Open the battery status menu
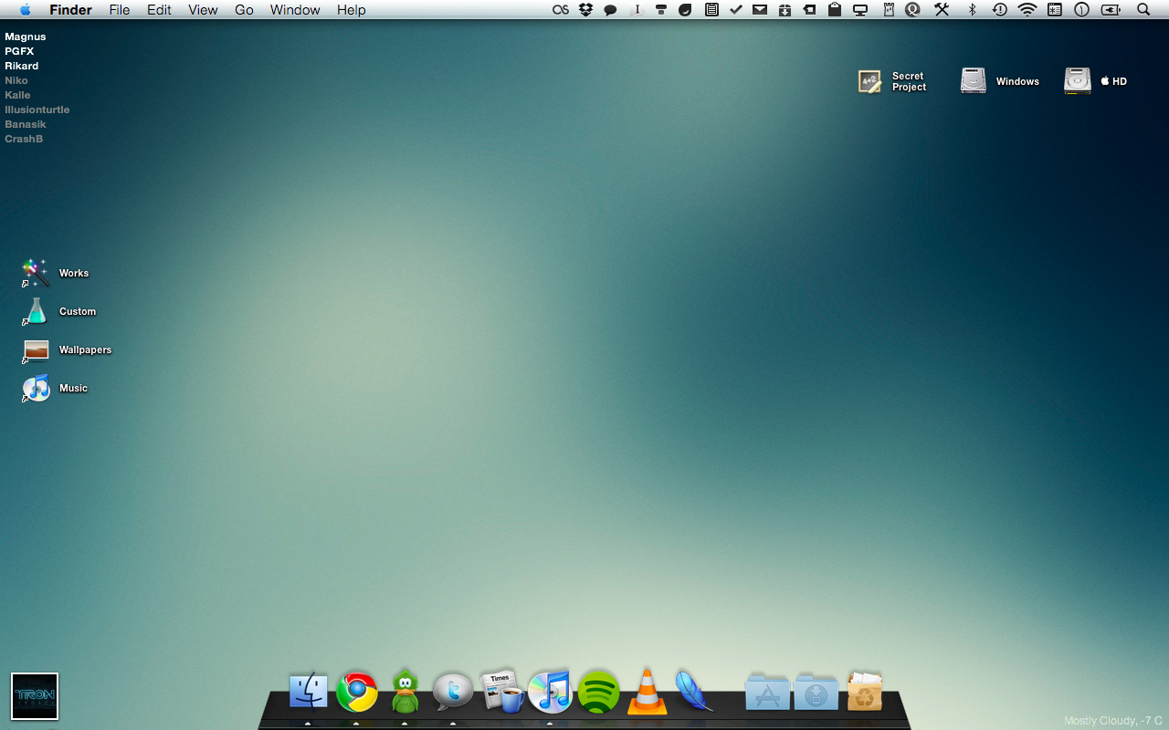1169x730 pixels. click(1111, 9)
